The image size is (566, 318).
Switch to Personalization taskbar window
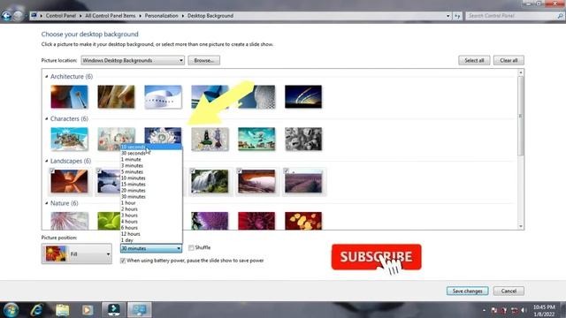click(140, 310)
